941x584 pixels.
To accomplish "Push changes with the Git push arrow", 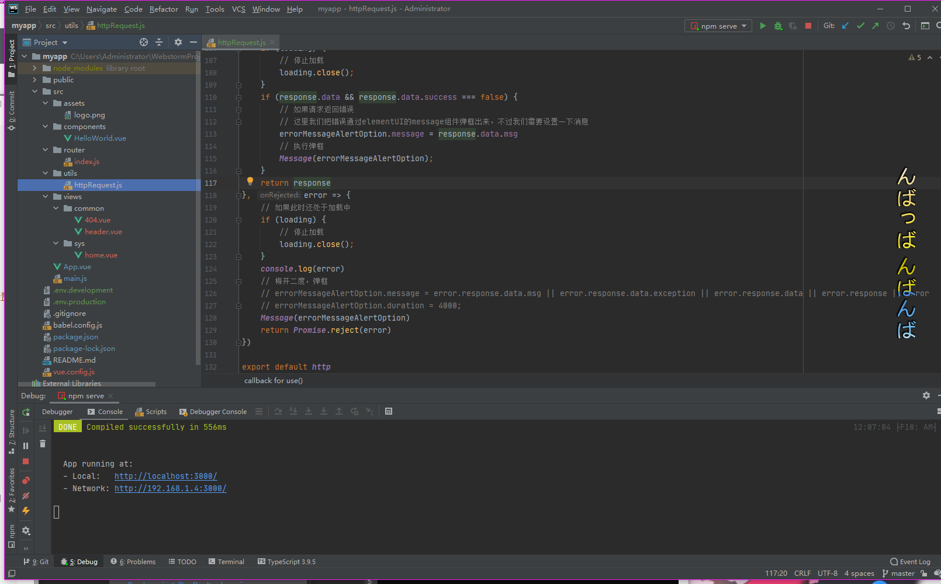I will pyautogui.click(x=875, y=26).
